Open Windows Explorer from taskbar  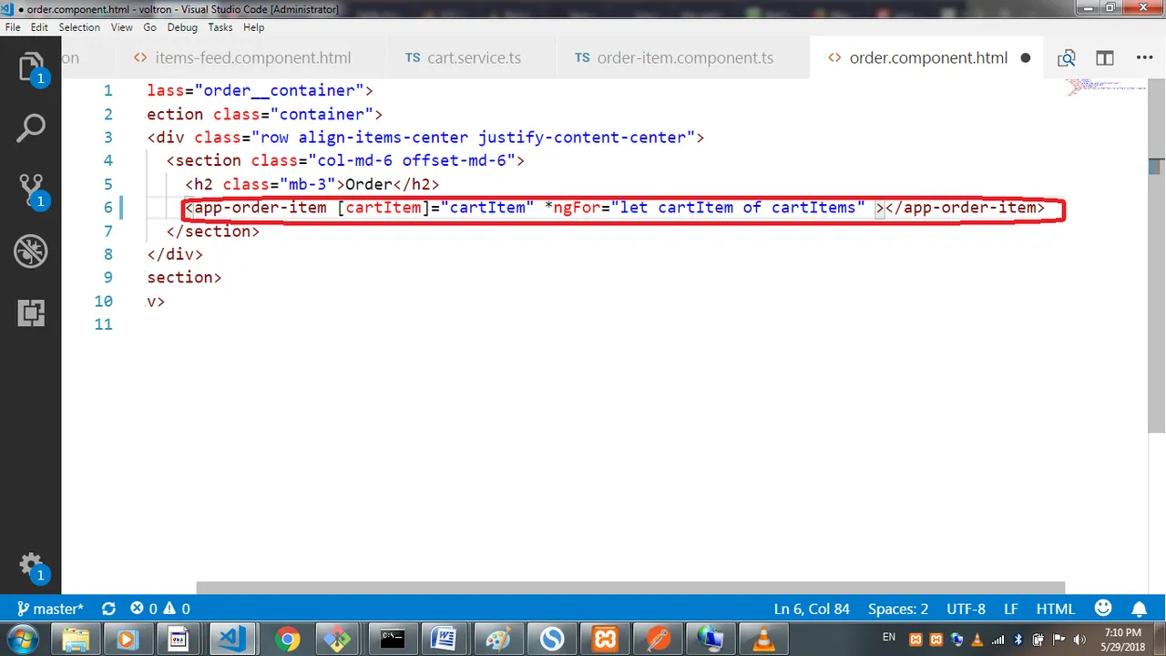(77, 640)
